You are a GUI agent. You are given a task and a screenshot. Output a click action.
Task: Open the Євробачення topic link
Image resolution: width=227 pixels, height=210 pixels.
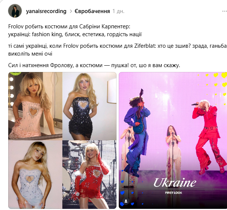click(x=92, y=11)
